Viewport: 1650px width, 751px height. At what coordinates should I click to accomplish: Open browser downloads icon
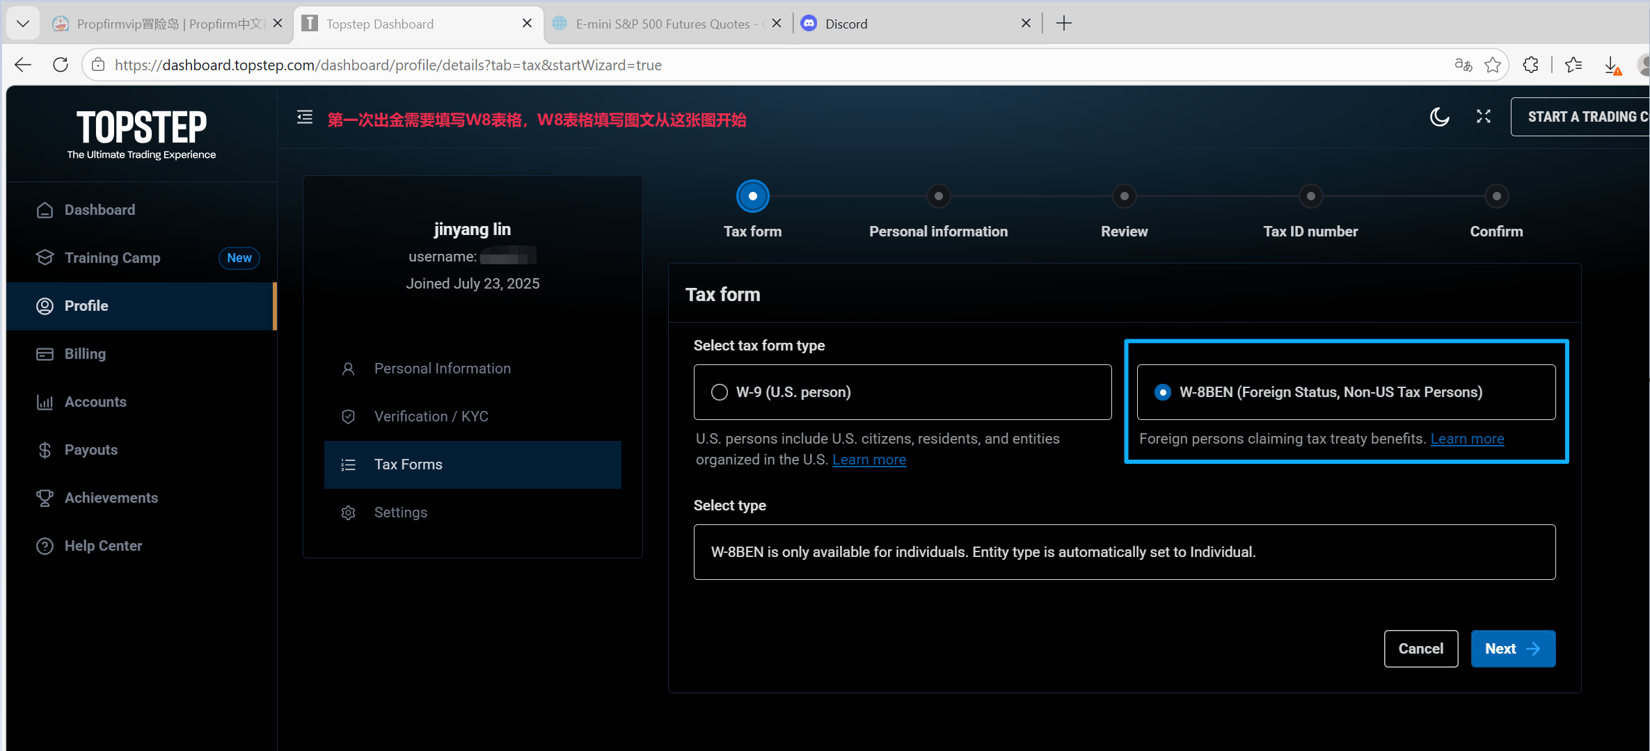[x=1612, y=65]
